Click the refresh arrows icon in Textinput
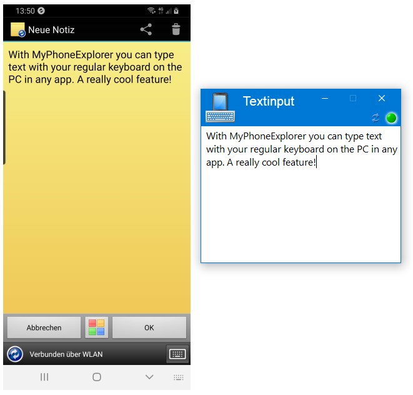Image resolution: width=413 pixels, height=395 pixels. tap(376, 117)
